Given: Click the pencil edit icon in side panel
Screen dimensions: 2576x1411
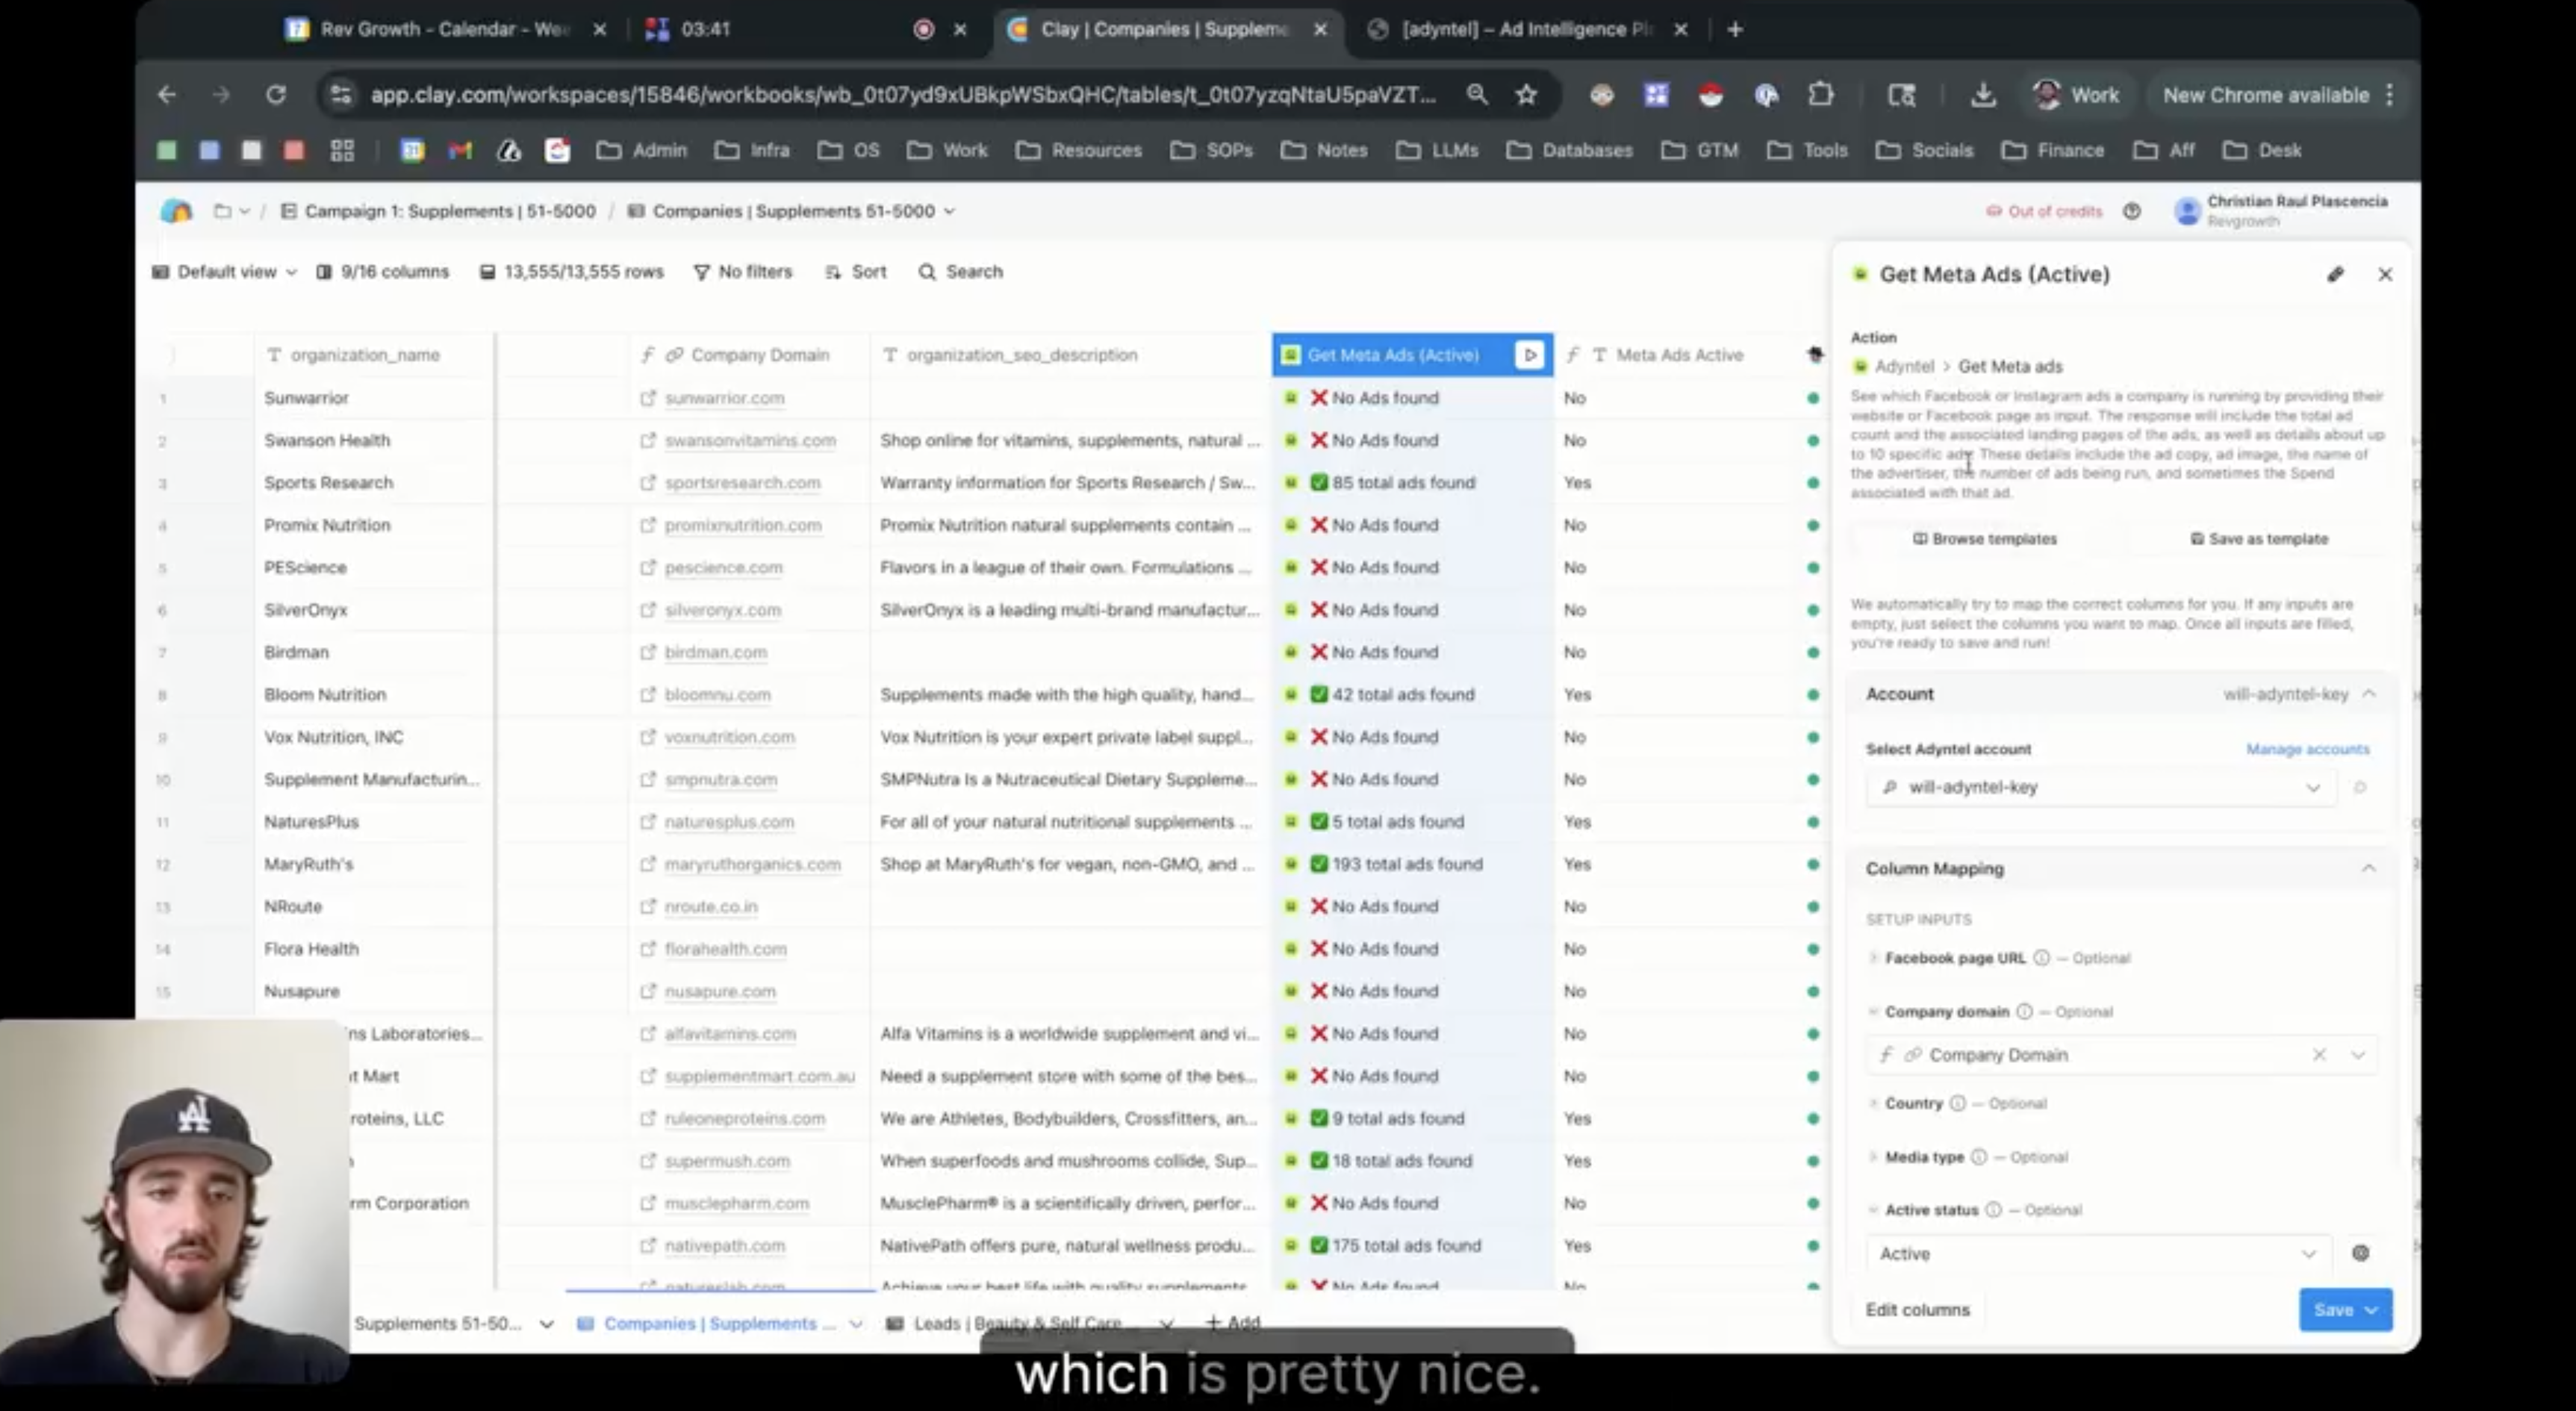Looking at the screenshot, I should point(2335,274).
